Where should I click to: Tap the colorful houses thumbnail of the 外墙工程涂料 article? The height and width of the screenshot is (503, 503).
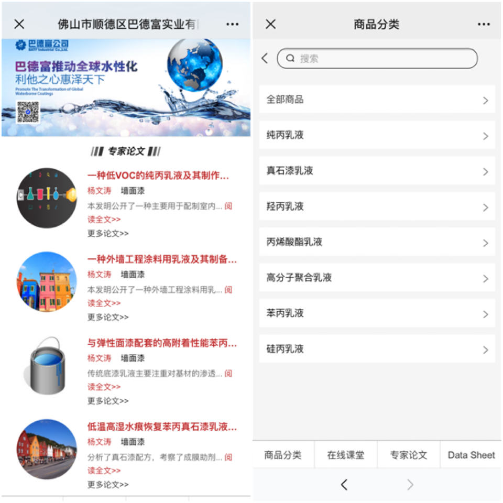tap(47, 282)
